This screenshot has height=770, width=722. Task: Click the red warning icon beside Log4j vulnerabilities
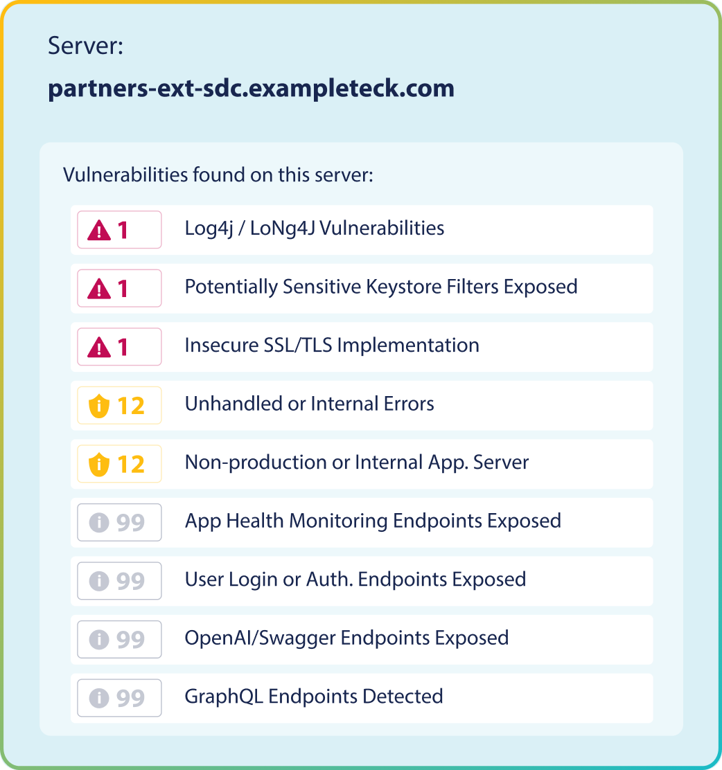coord(99,230)
